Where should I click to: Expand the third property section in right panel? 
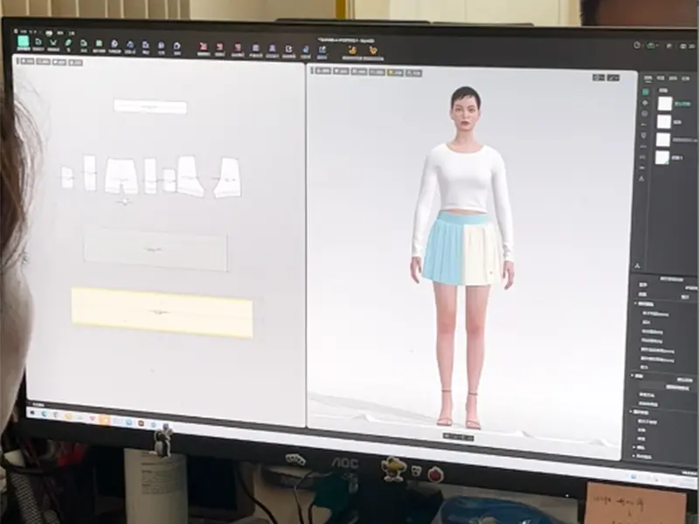click(x=636, y=411)
